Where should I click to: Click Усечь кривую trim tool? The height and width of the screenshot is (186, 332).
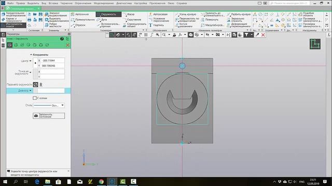(x=186, y=14)
